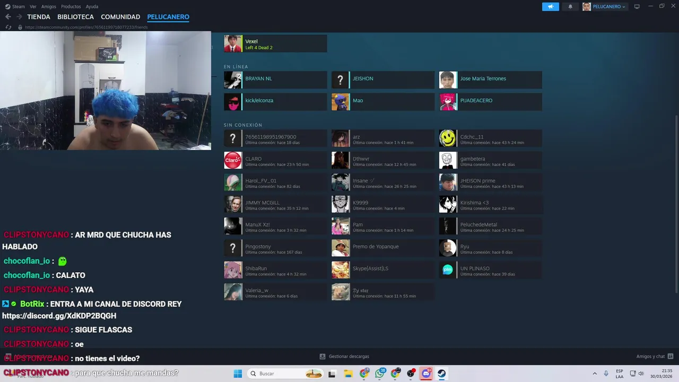Image resolution: width=679 pixels, height=382 pixels.
Task: Open File Explorer from taskbar
Action: [x=348, y=374]
